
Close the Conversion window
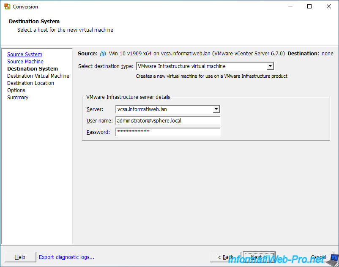point(328,6)
